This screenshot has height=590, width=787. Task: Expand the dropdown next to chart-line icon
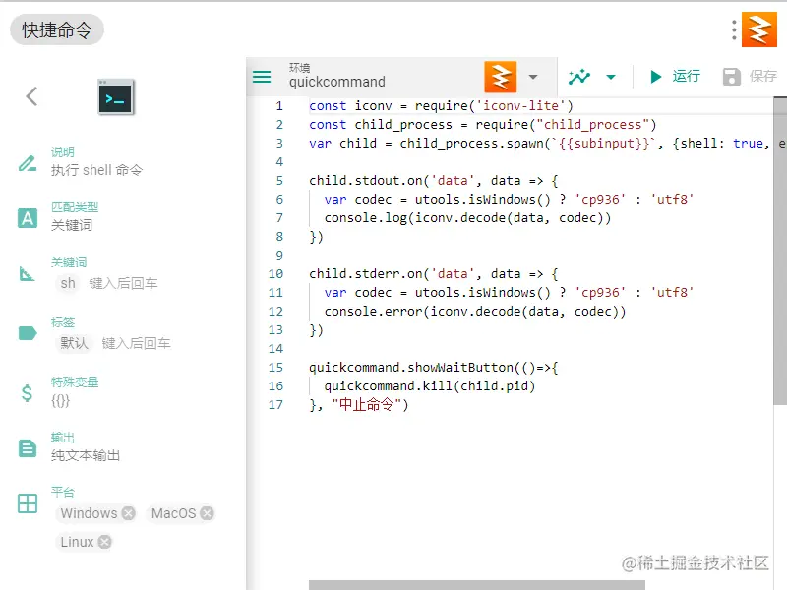pyautogui.click(x=611, y=77)
